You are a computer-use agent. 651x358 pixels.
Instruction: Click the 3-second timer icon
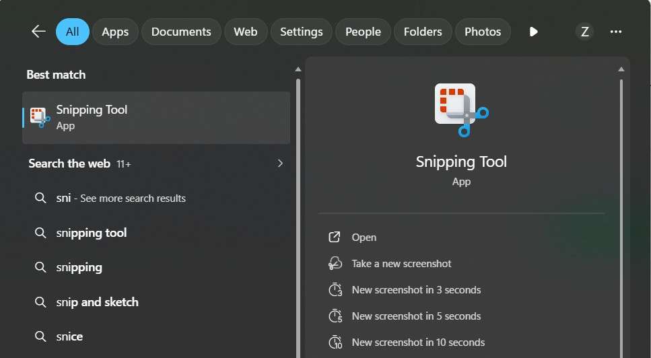(335, 289)
